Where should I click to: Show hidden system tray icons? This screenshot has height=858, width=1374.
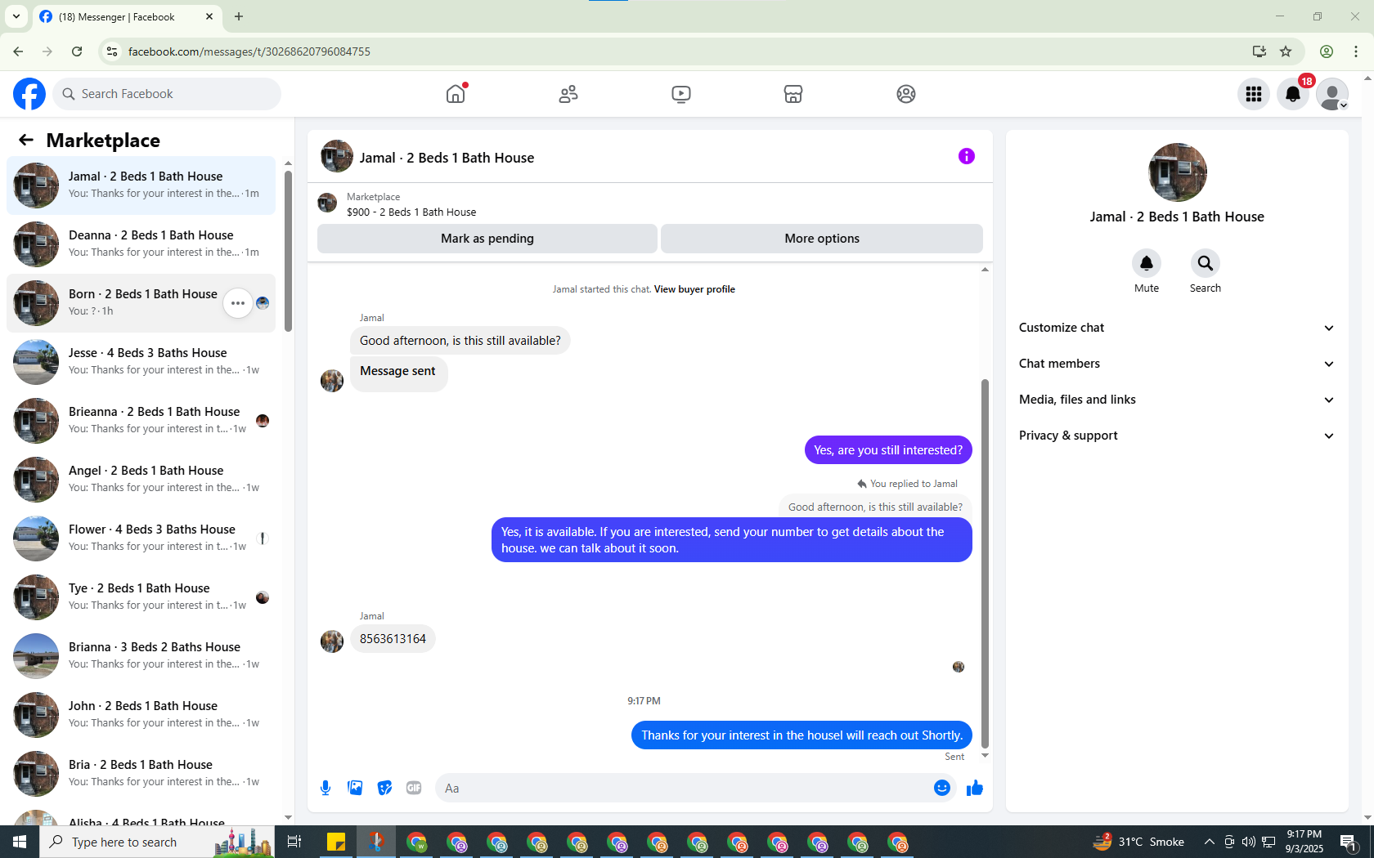1209,842
